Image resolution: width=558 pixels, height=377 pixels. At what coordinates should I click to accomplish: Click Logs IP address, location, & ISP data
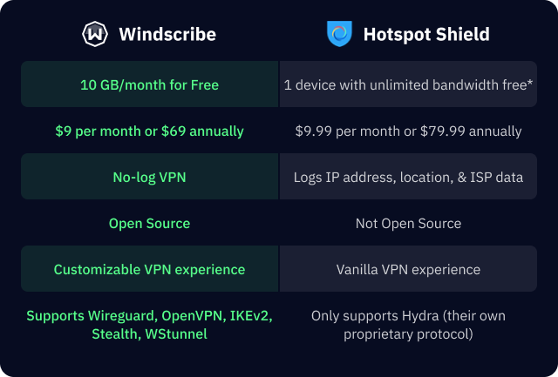click(x=408, y=177)
